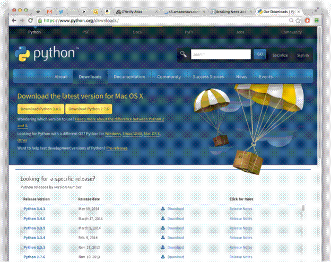This screenshot has width=331, height=262.
Task: Open the pinned star icon tab
Action: 38,12
